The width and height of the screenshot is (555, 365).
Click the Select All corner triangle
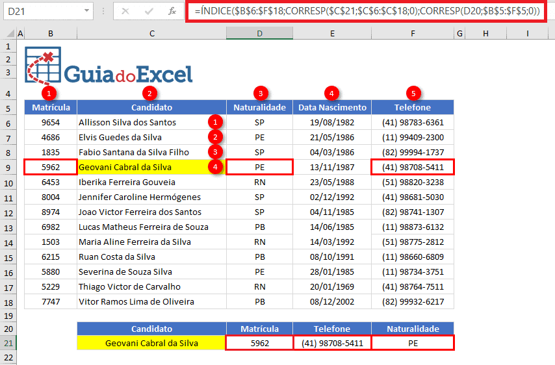point(10,34)
